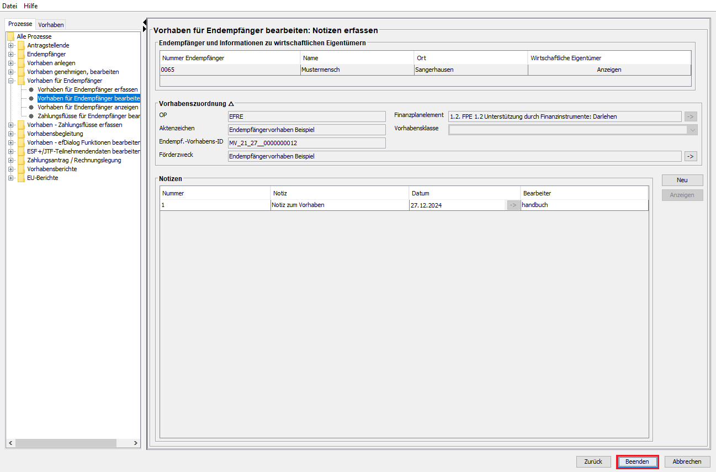Viewport: 716px width, 472px height.
Task: Click the Finanzplanelement field
Action: click(x=565, y=116)
